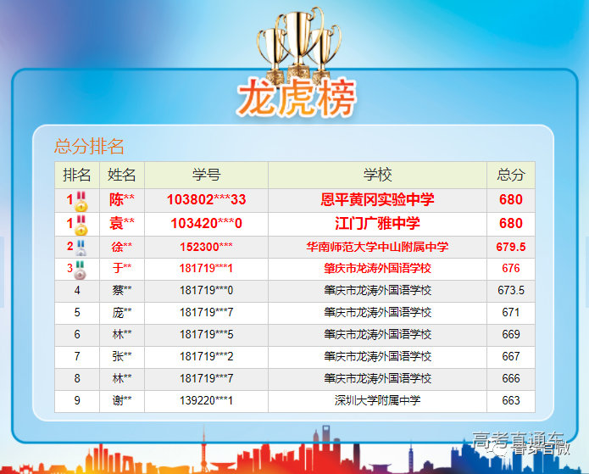This screenshot has width=589, height=474.
Task: Select 深圳大学附属中学 in the ninth row
Action: [x=377, y=400]
